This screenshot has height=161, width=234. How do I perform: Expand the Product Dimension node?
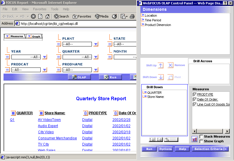pyautogui.click(x=143, y=25)
